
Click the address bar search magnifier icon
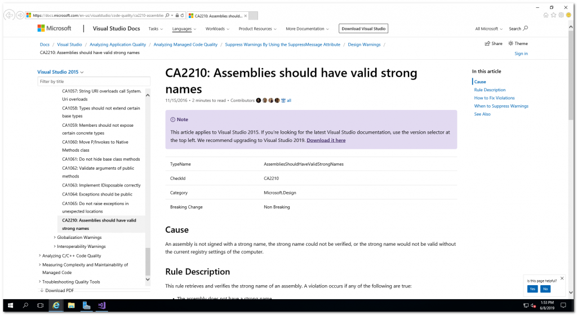point(167,15)
